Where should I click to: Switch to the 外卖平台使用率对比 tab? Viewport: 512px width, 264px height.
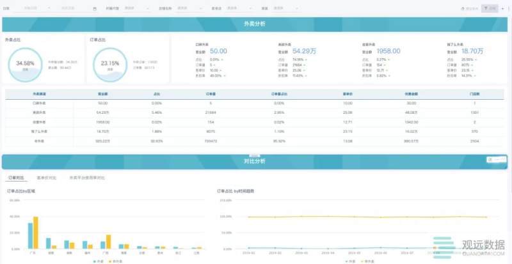(87, 177)
